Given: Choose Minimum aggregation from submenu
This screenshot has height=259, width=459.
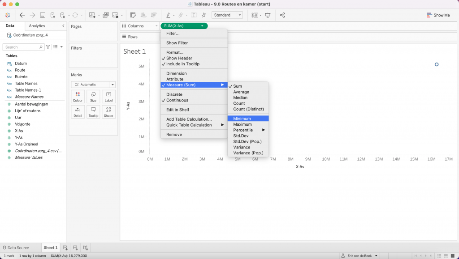Looking at the screenshot, I should coord(242,119).
